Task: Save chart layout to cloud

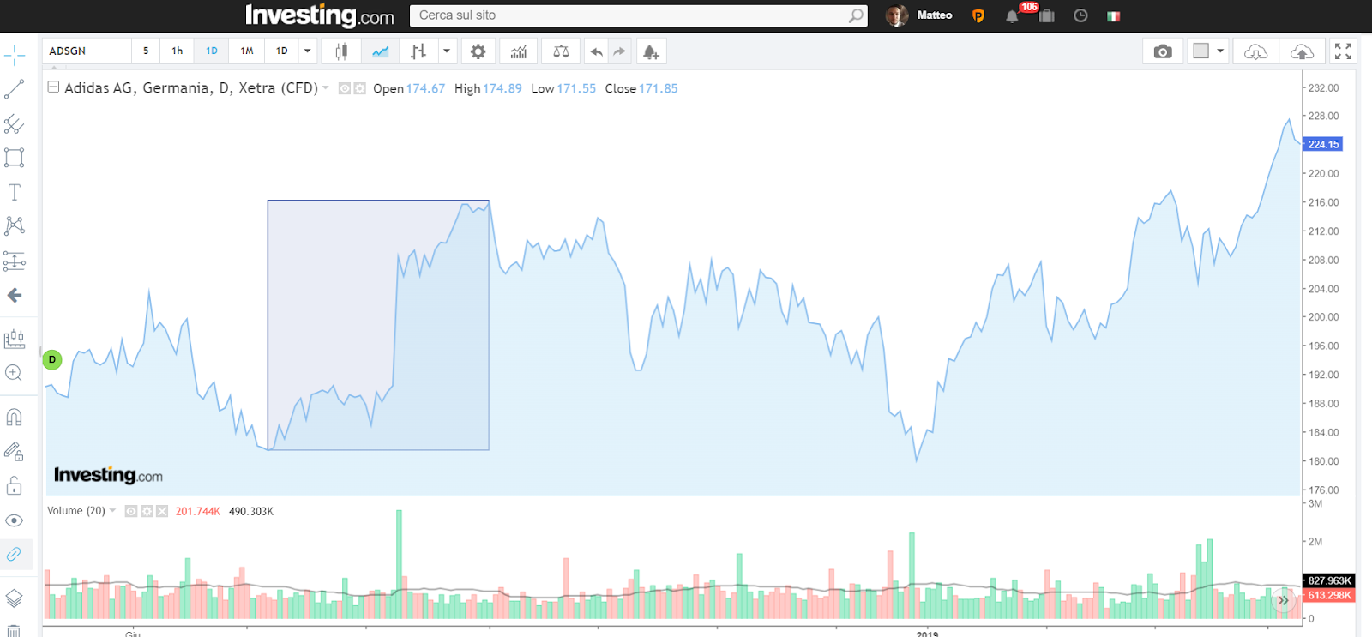Action: (1302, 51)
